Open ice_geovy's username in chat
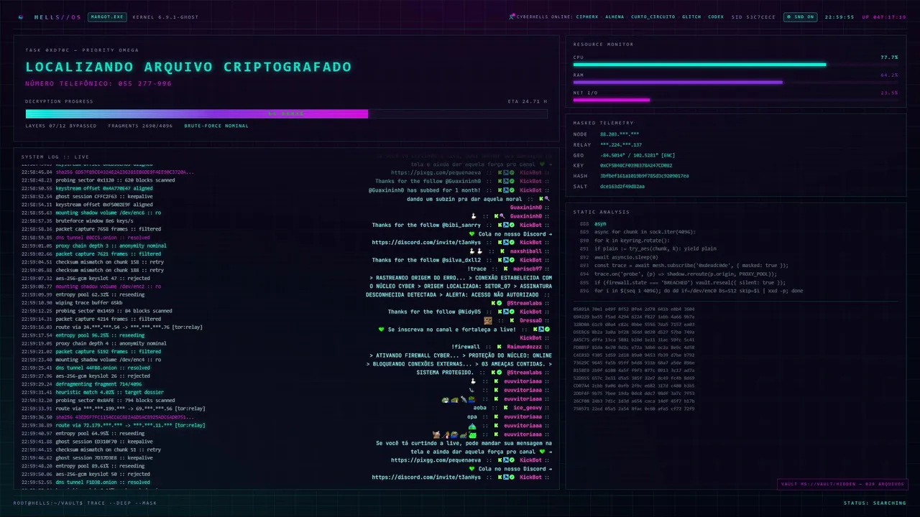 (528, 408)
